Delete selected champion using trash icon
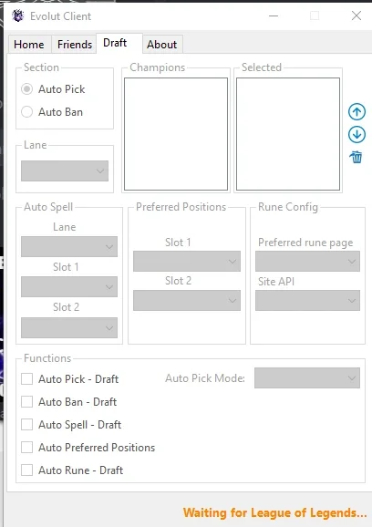The width and height of the screenshot is (372, 527). point(356,157)
